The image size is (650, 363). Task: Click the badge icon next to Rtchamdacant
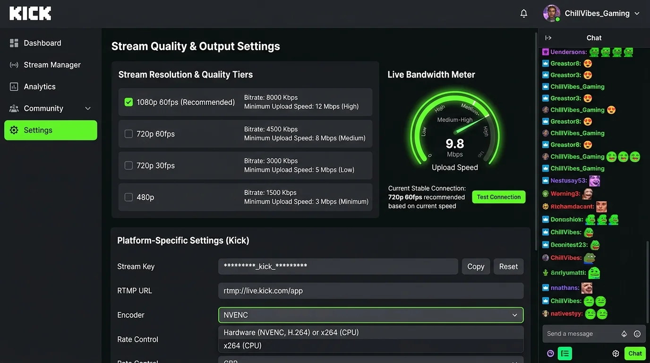click(546, 207)
